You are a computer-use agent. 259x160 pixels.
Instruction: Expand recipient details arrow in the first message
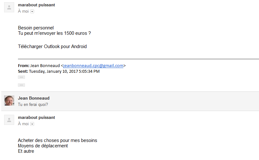point(32,11)
